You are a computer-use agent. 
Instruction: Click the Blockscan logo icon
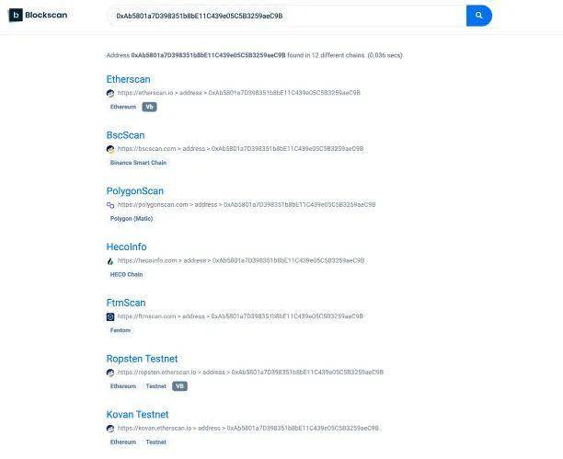[x=15, y=16]
